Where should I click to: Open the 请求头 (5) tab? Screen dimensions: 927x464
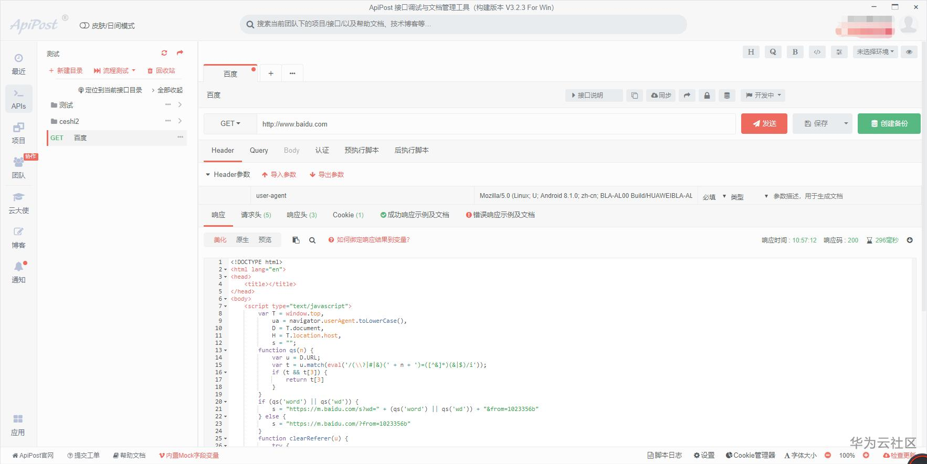256,215
